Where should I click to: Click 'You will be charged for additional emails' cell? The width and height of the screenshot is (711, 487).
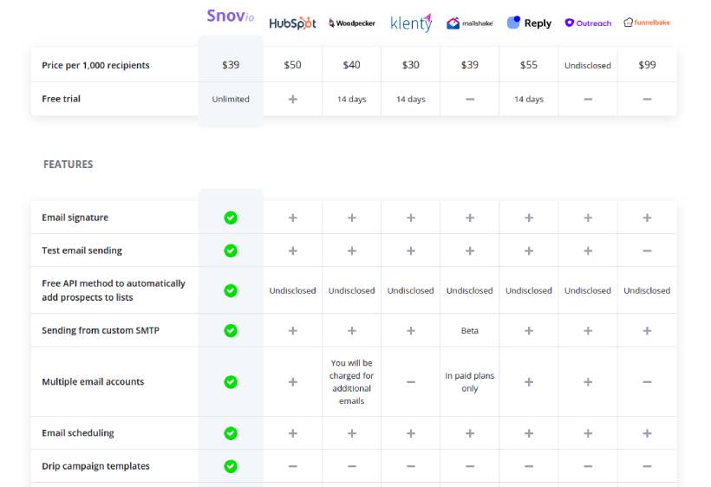click(352, 382)
